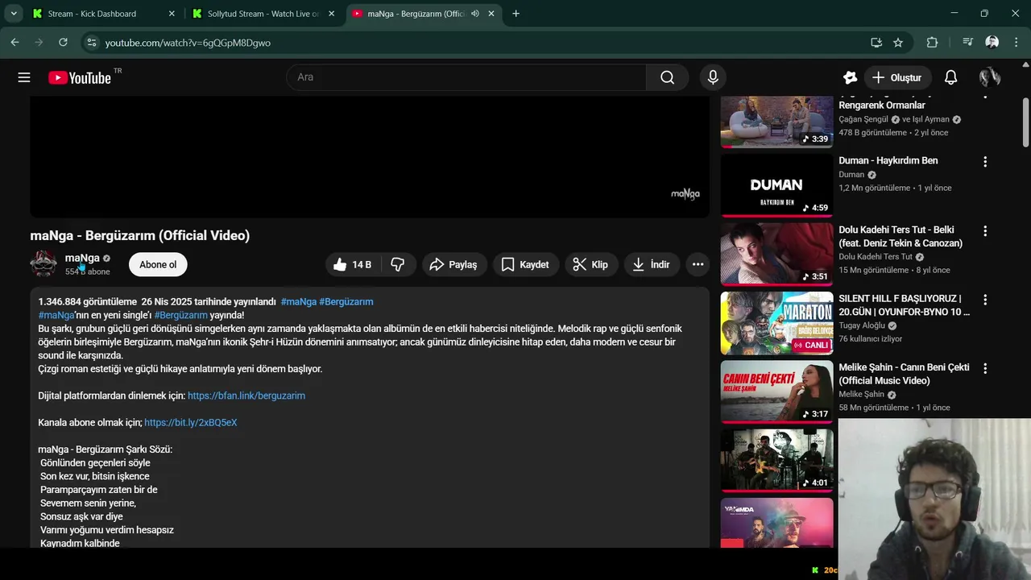
Task: Open the YouTube guide hamburger menu
Action: tap(24, 77)
